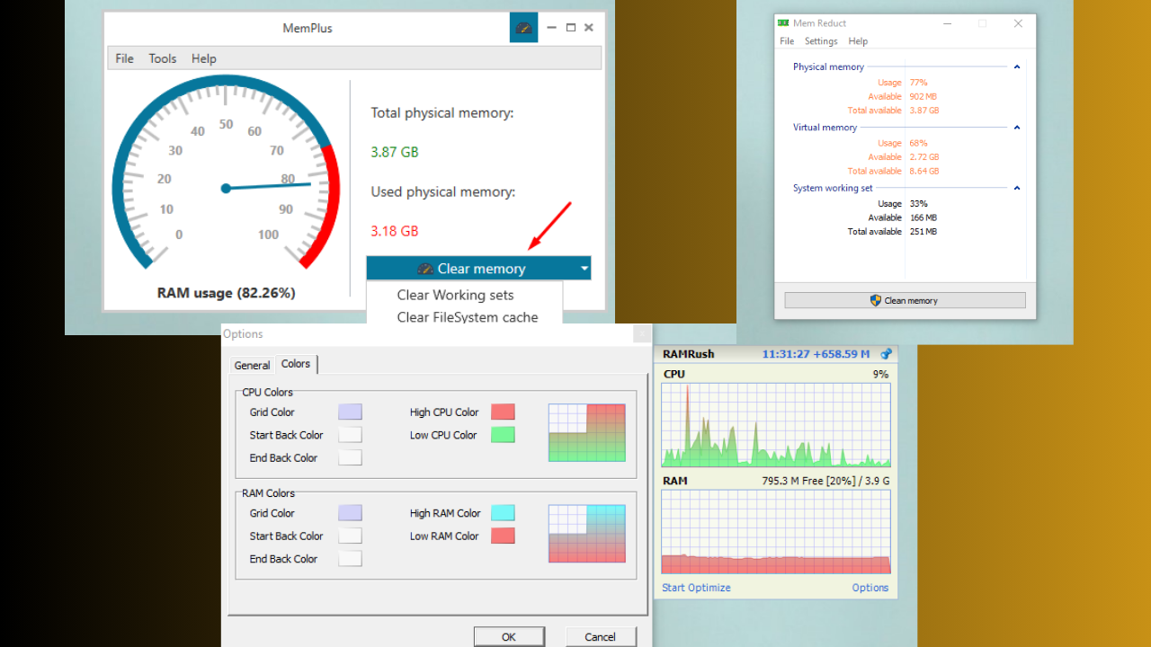Change the High RAM Color swatch

coord(503,513)
